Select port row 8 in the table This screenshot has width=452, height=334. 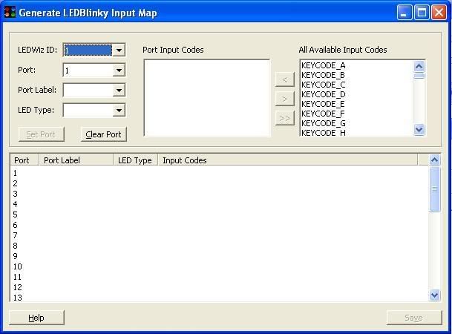pos(219,246)
